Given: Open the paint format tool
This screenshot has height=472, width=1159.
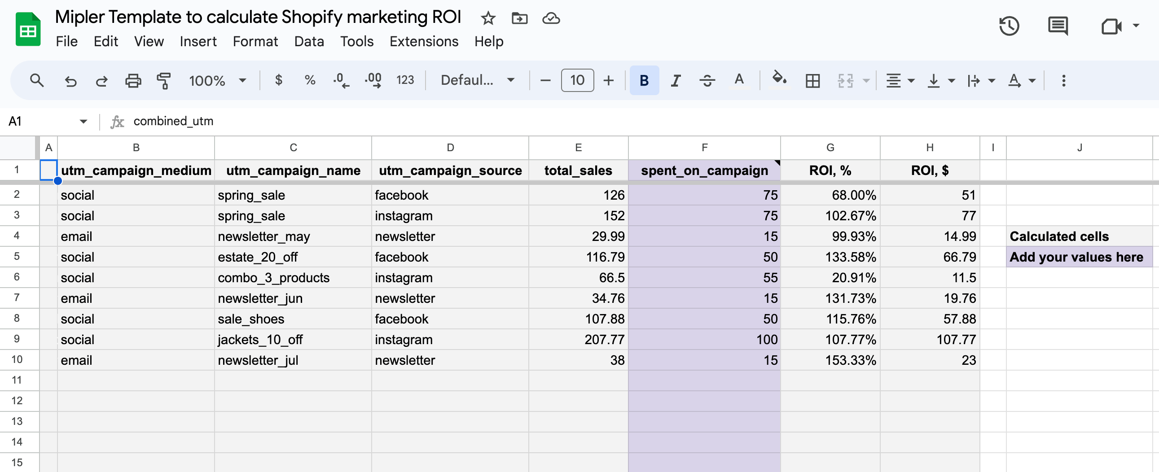Looking at the screenshot, I should 164,80.
